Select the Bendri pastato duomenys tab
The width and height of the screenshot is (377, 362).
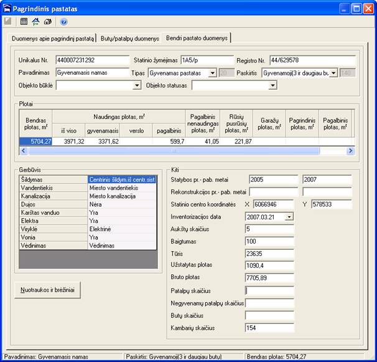coord(197,38)
